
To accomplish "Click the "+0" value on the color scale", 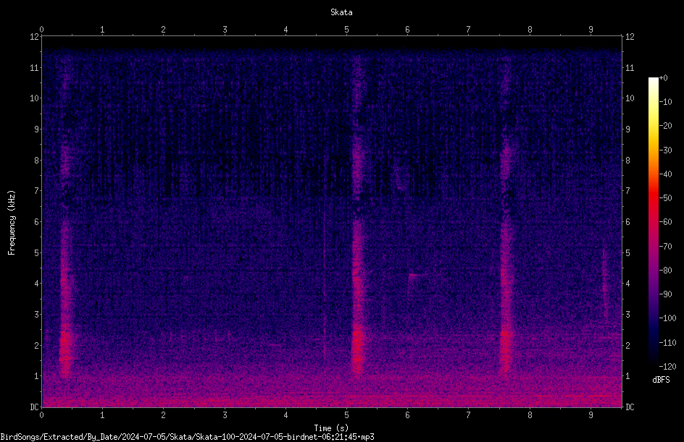I will pos(664,78).
